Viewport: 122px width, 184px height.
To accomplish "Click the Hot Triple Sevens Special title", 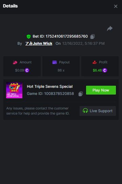I will [50, 86].
